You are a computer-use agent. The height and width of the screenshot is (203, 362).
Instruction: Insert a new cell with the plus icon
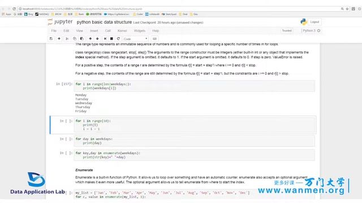click(x=59, y=39)
